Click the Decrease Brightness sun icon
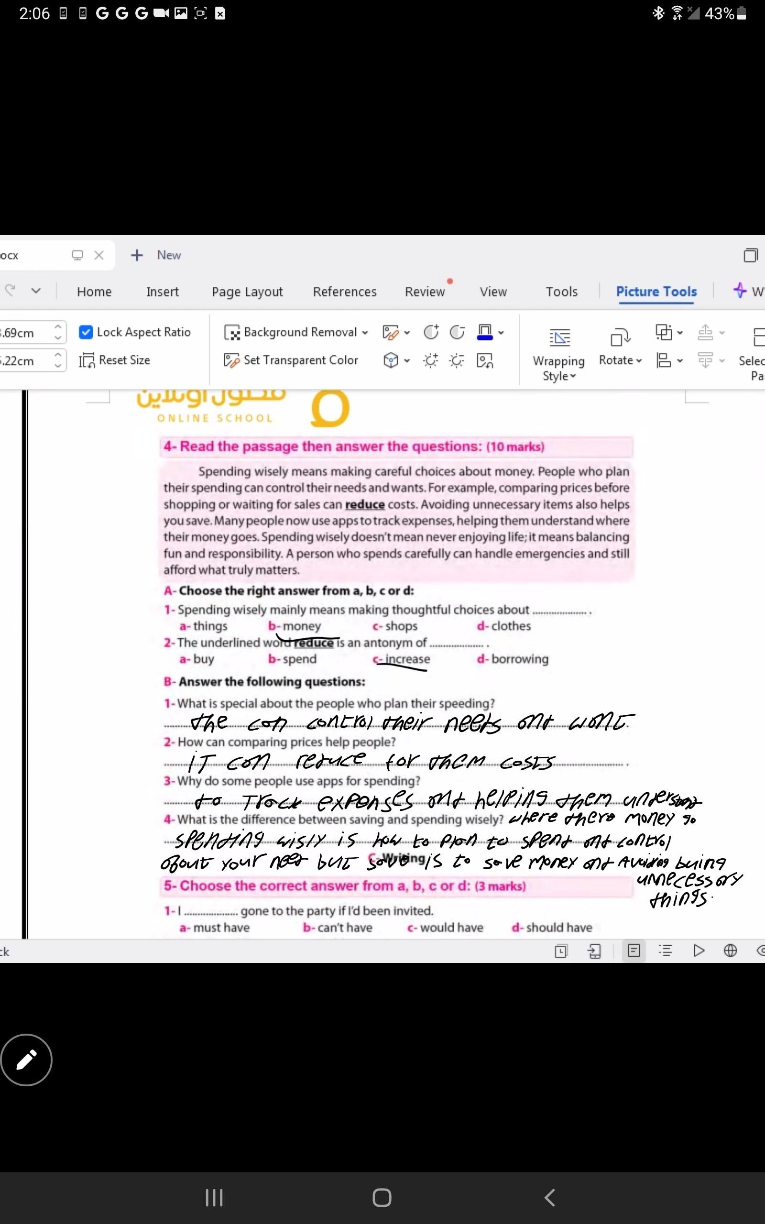This screenshot has height=1224, width=765. click(x=457, y=361)
